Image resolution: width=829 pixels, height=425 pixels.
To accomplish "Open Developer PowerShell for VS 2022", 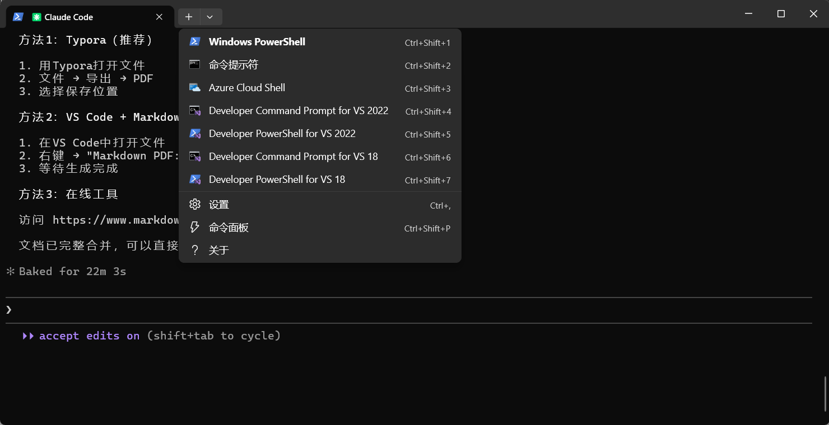I will coord(320,134).
